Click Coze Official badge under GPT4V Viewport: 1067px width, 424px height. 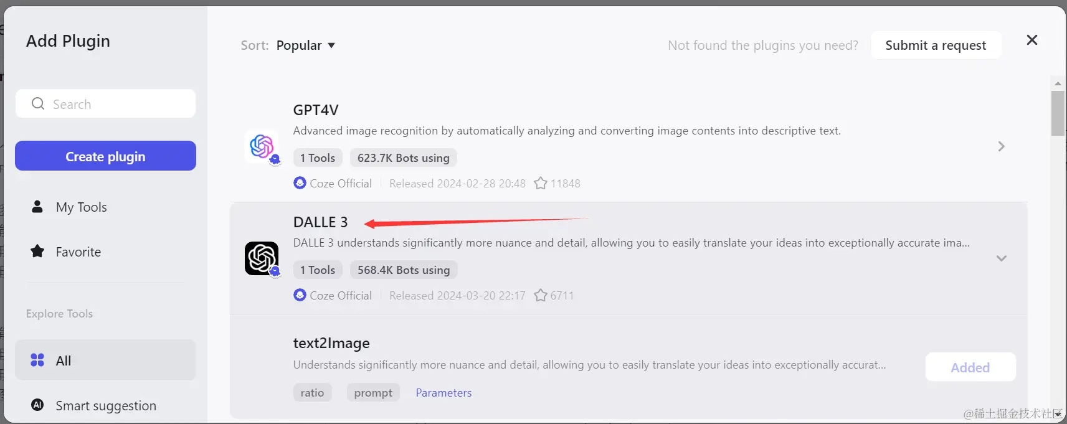coord(333,184)
